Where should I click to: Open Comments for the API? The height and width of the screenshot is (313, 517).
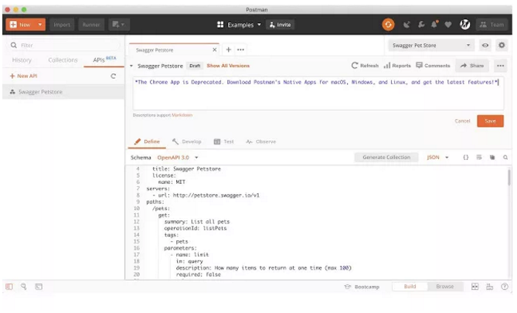pyautogui.click(x=433, y=66)
